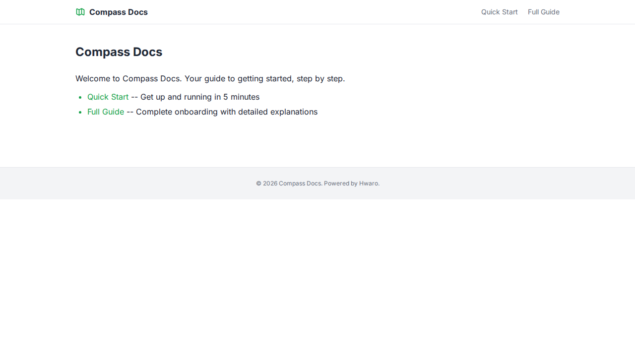Click the '5 minutes' text
The image size is (635, 357).
click(241, 97)
